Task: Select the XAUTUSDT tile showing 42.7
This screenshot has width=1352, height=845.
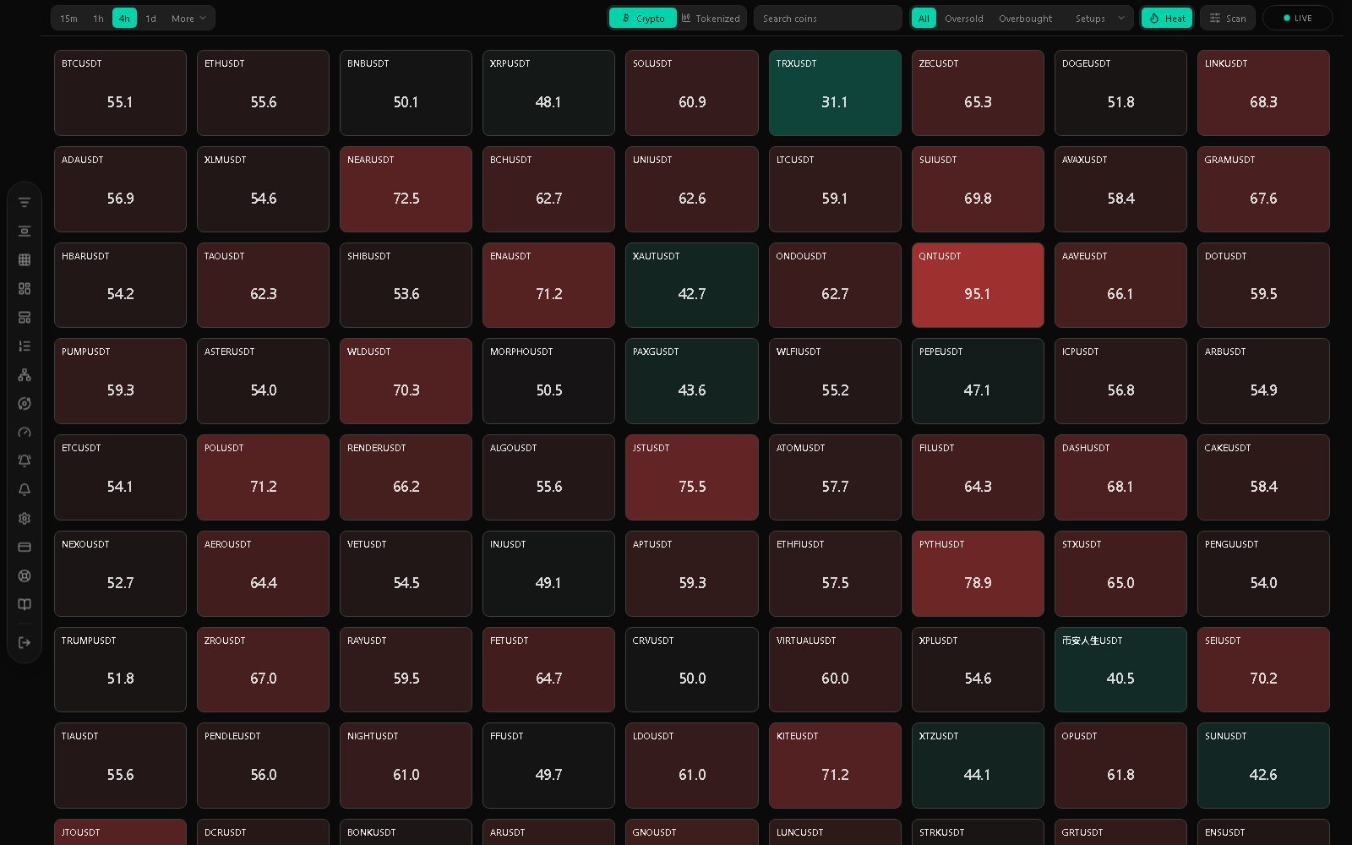Action: tap(692, 285)
